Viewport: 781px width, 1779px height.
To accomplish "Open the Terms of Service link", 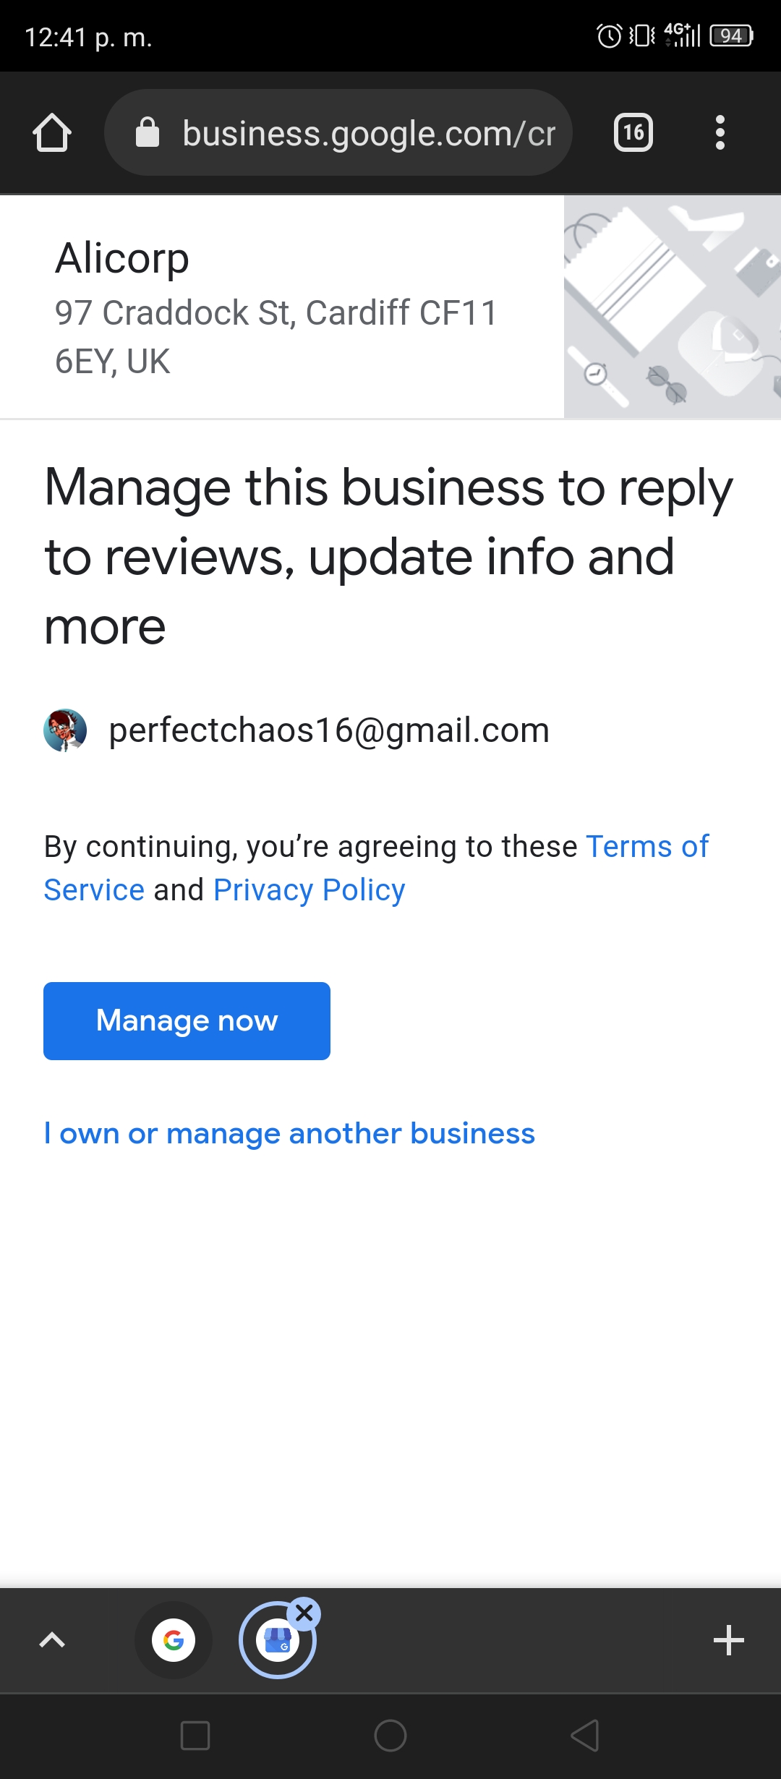I will click(x=376, y=868).
